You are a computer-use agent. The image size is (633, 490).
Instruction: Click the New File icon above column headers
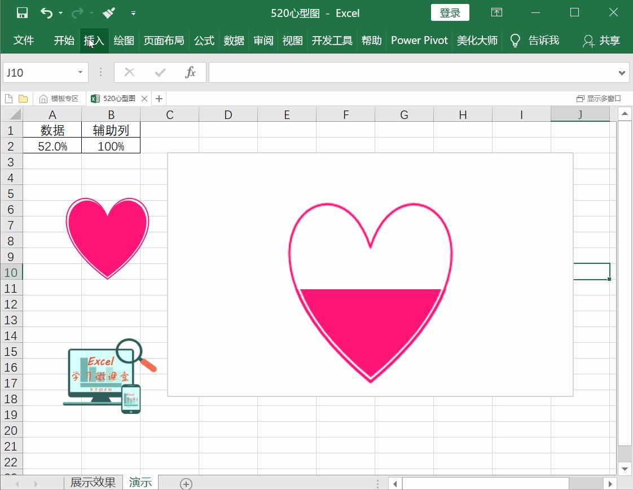[x=8, y=98]
